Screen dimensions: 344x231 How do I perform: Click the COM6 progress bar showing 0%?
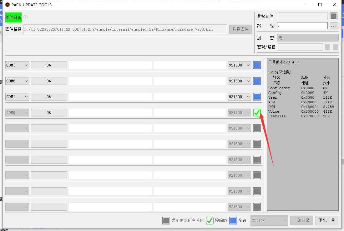49,81
